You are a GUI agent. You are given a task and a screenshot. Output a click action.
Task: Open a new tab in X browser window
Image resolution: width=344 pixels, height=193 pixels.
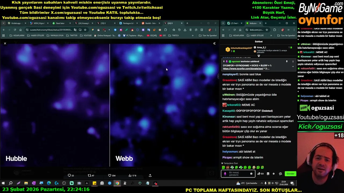[187, 23]
